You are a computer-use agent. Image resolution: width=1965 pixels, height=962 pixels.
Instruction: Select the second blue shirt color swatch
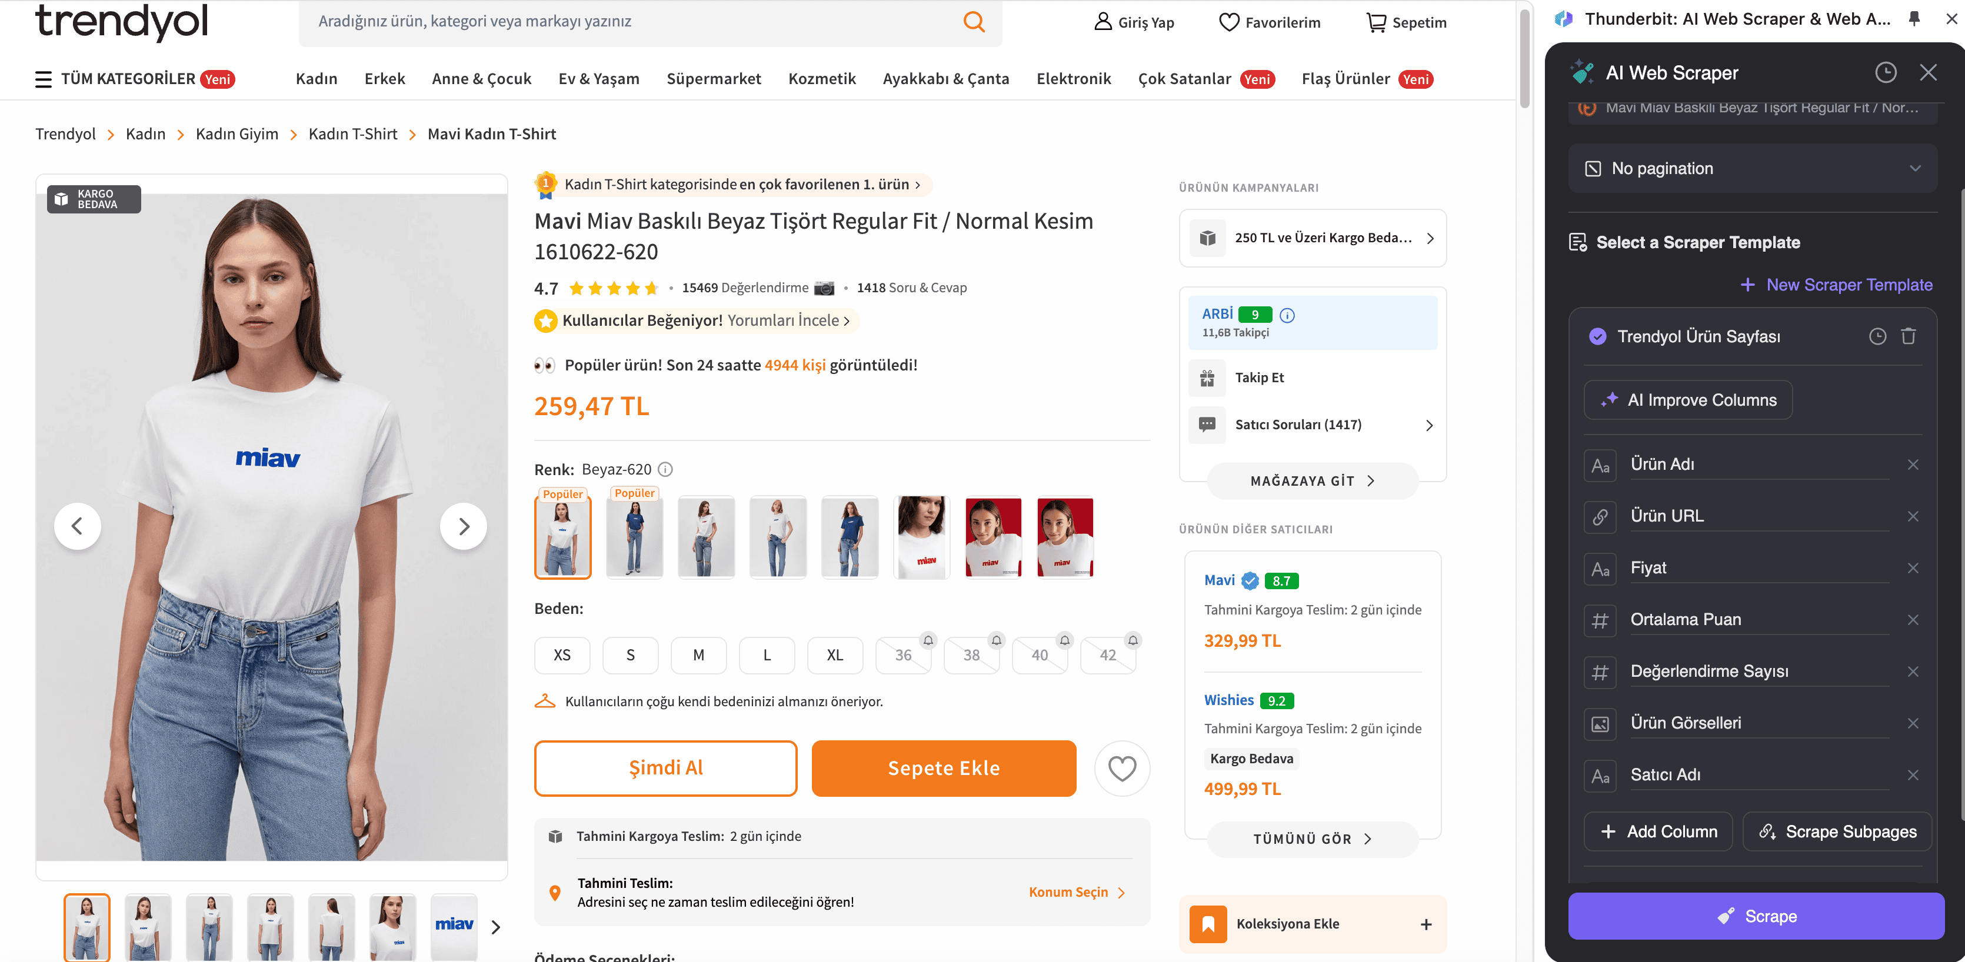(850, 537)
